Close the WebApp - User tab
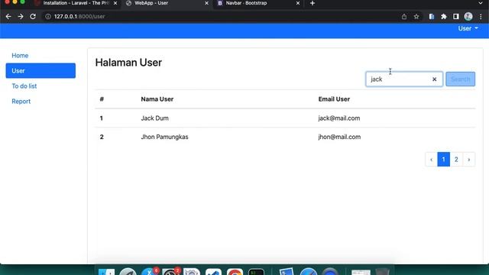 [206, 3]
